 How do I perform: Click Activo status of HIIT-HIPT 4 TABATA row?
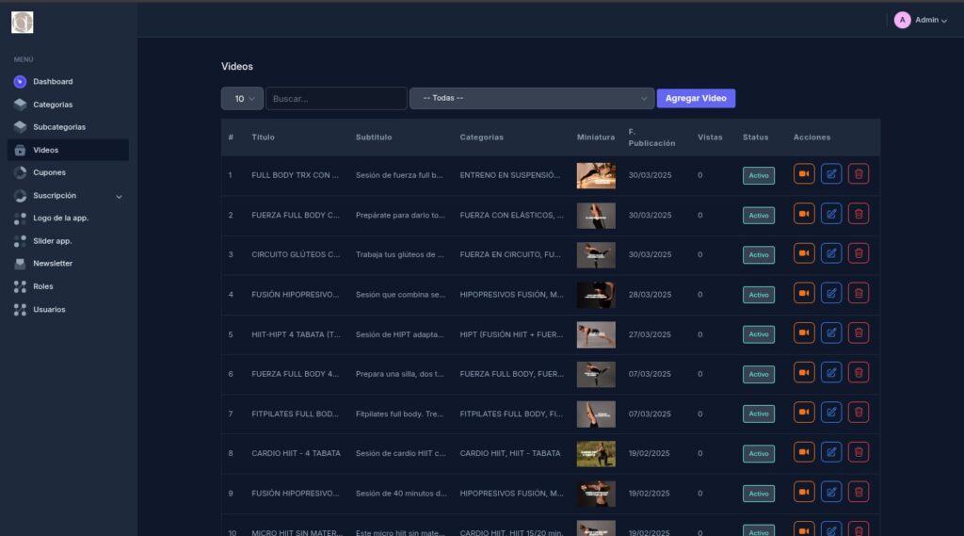tap(758, 334)
